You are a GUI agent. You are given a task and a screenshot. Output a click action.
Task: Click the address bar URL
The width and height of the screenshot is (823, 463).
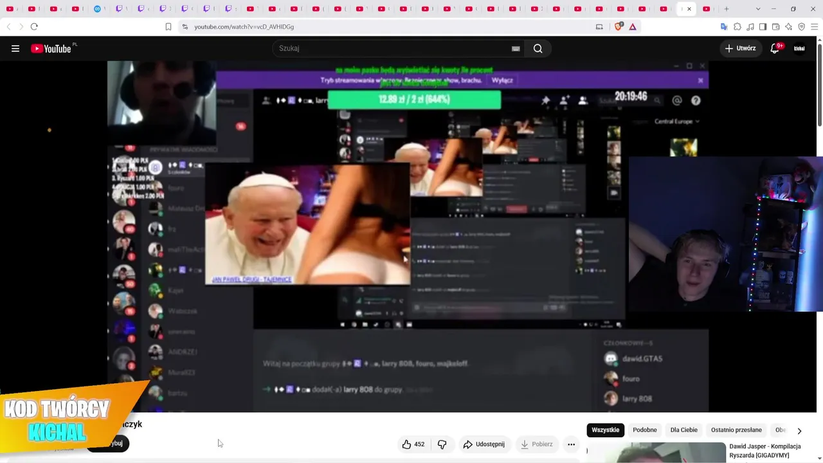[x=244, y=26]
